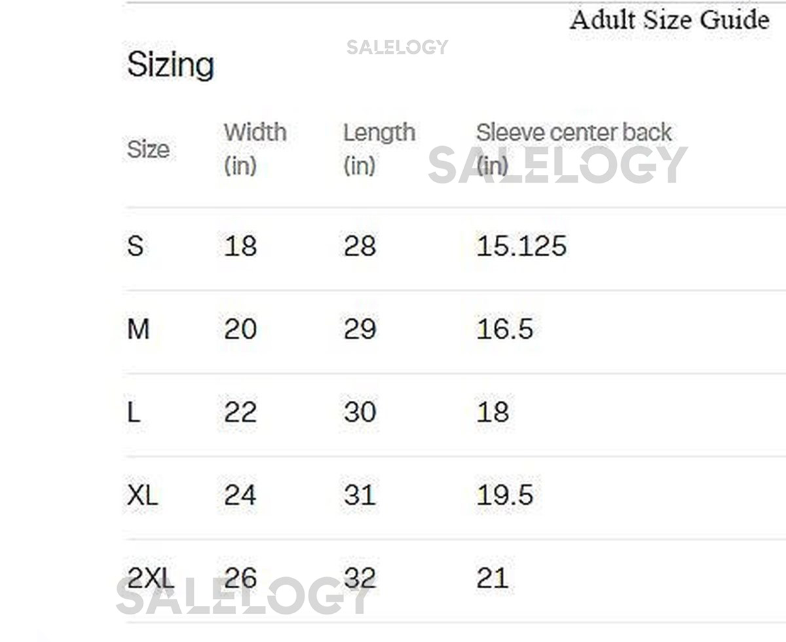Click the L size row label
This screenshot has width=786, height=642.
134,412
